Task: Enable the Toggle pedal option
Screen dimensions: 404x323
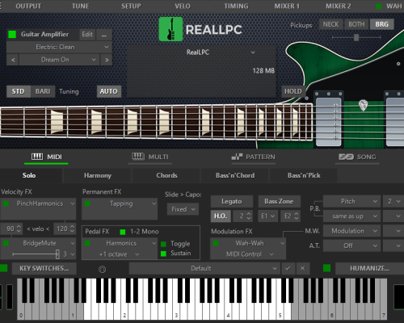Action: click(x=163, y=244)
